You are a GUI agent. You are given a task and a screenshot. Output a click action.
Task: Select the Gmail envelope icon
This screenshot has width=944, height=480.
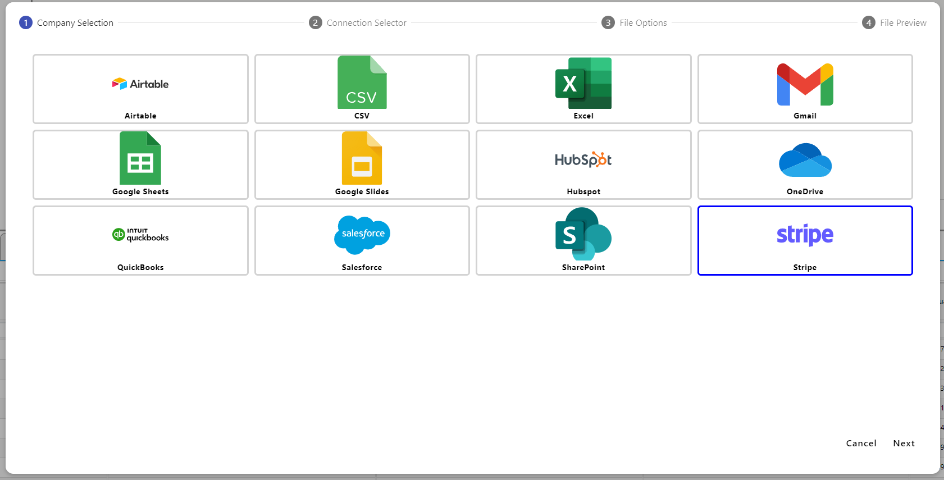click(x=805, y=84)
